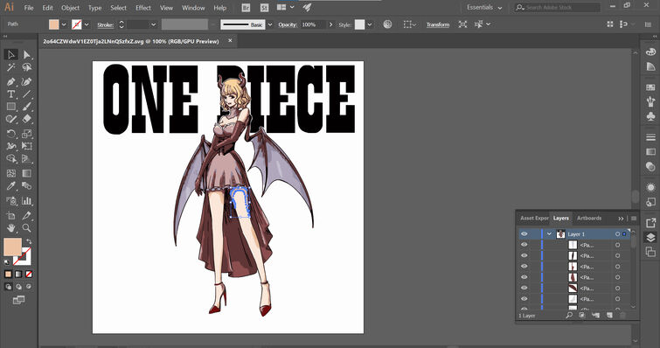
Task: Pick the Paintbrush tool
Action: click(26, 107)
